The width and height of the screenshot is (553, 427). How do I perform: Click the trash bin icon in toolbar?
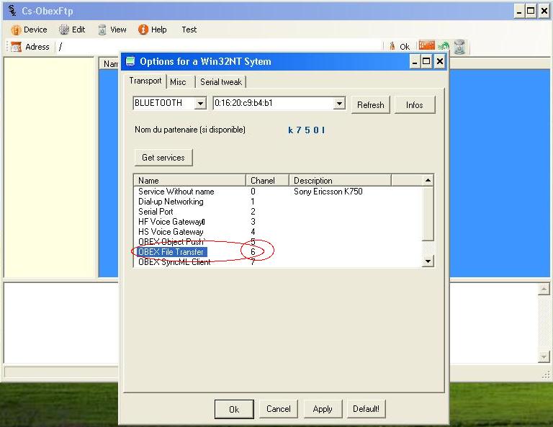(459, 47)
